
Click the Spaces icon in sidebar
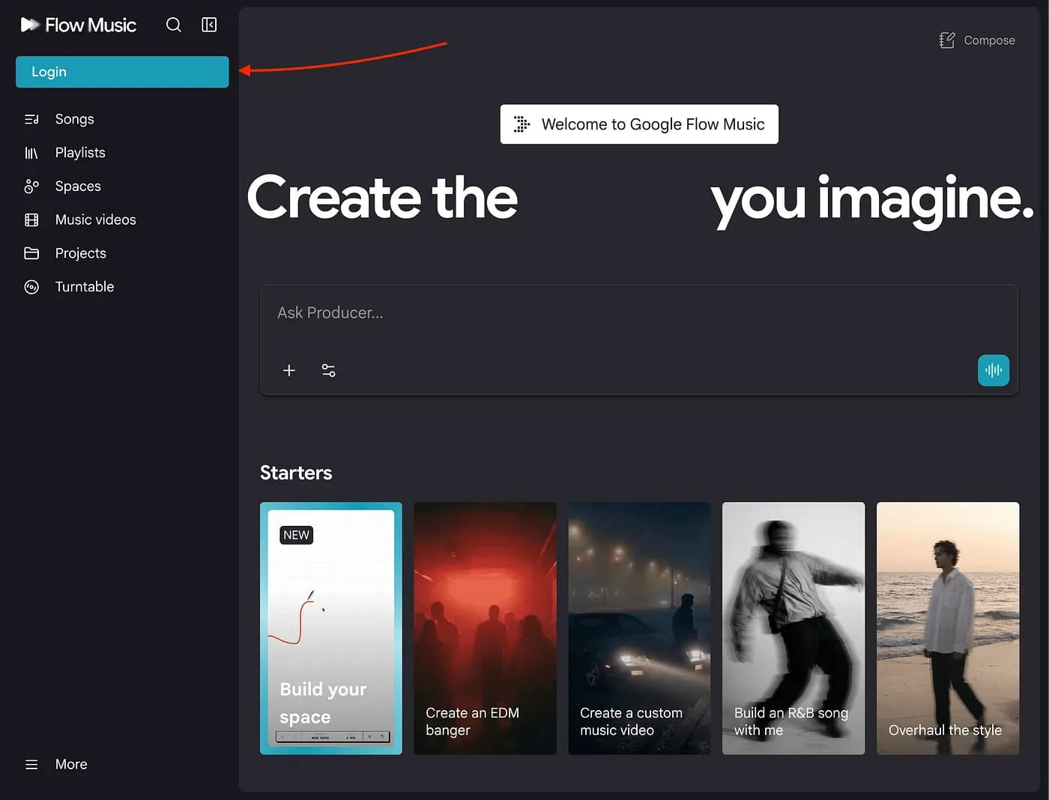[x=31, y=187]
